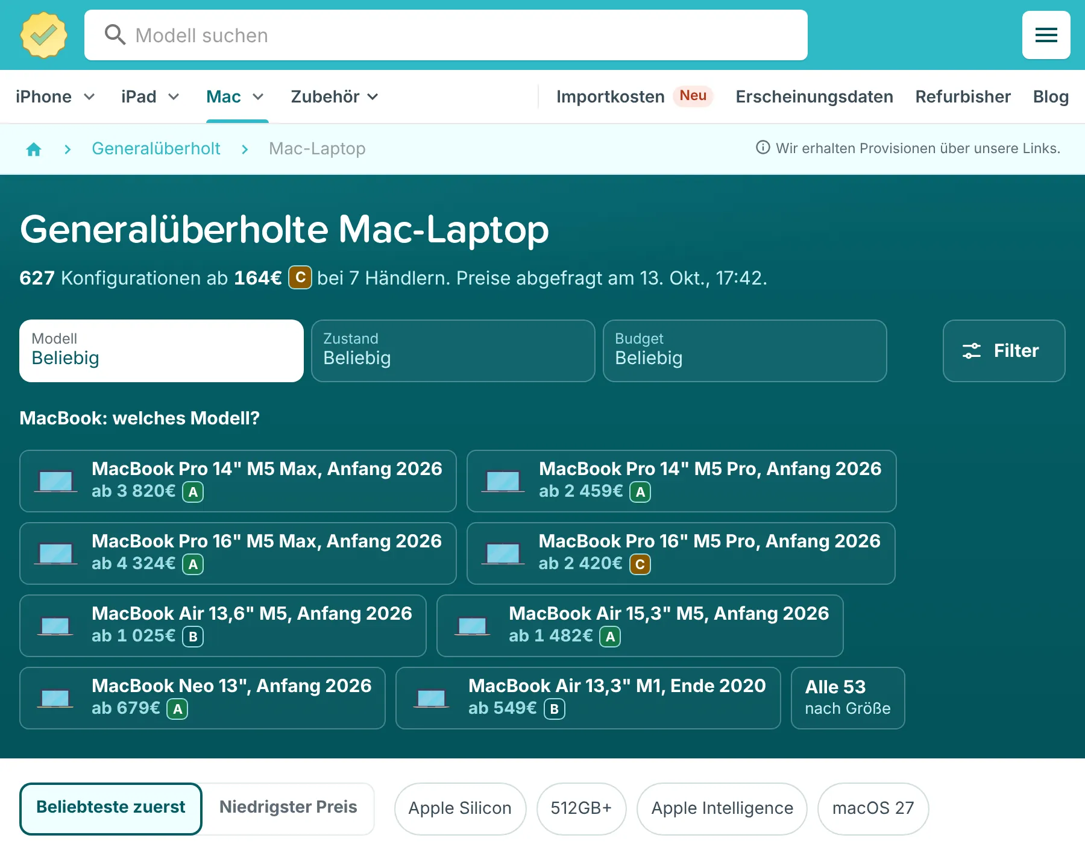Sort by Beliebteste zuerst
This screenshot has height=844, width=1085.
(111, 808)
